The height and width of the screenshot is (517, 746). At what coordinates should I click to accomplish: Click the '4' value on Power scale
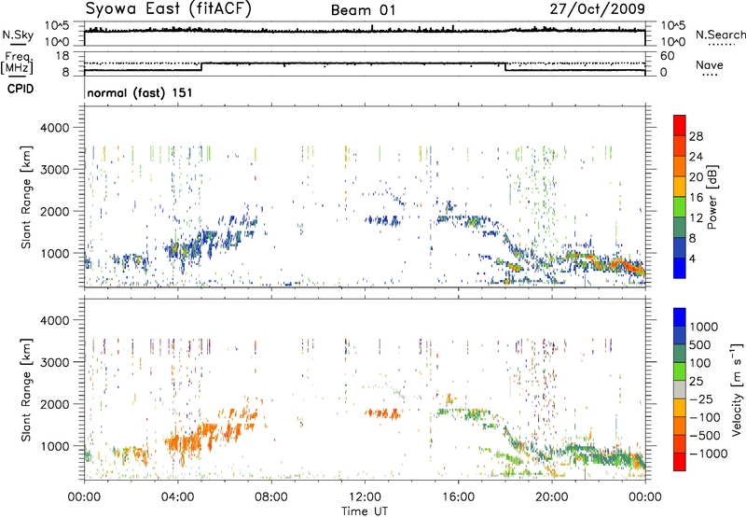pyautogui.click(x=693, y=259)
